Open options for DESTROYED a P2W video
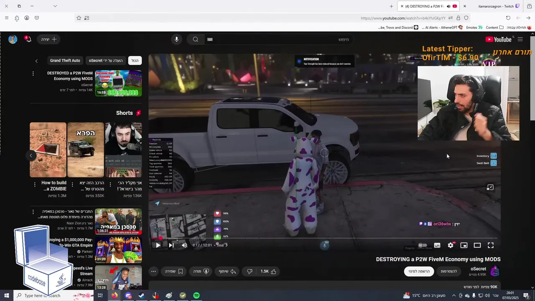This screenshot has width=535, height=301. click(33, 74)
